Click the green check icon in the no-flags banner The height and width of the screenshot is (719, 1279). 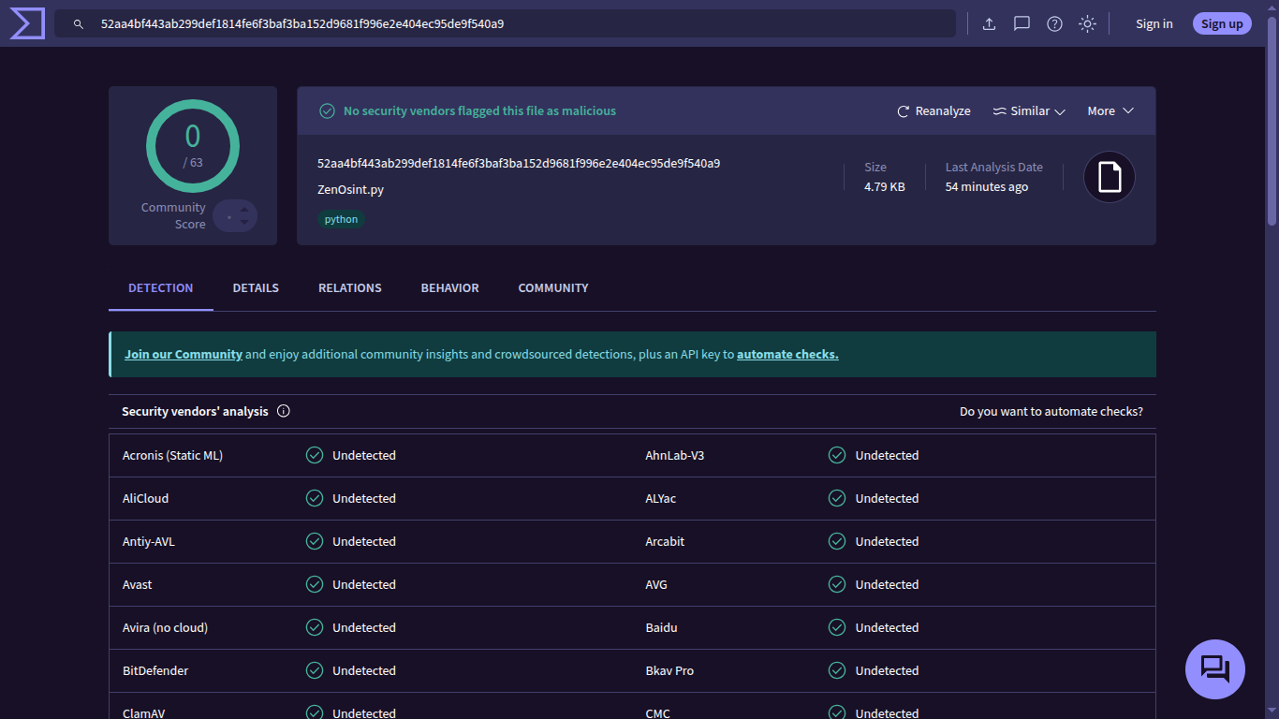pyautogui.click(x=327, y=110)
